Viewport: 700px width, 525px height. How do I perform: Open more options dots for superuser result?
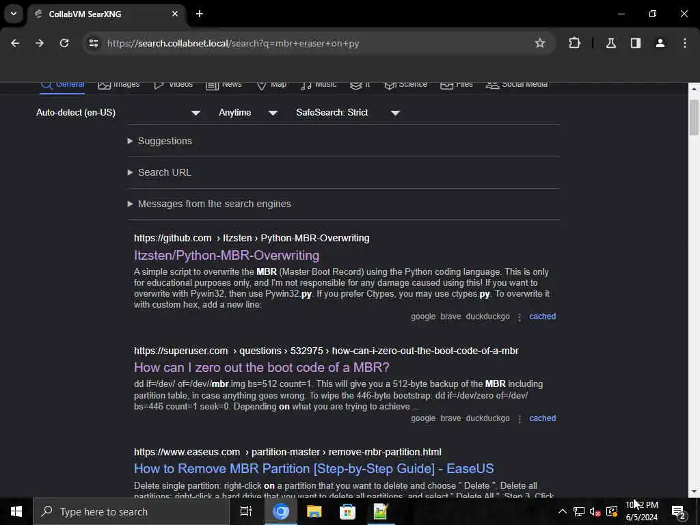point(520,419)
